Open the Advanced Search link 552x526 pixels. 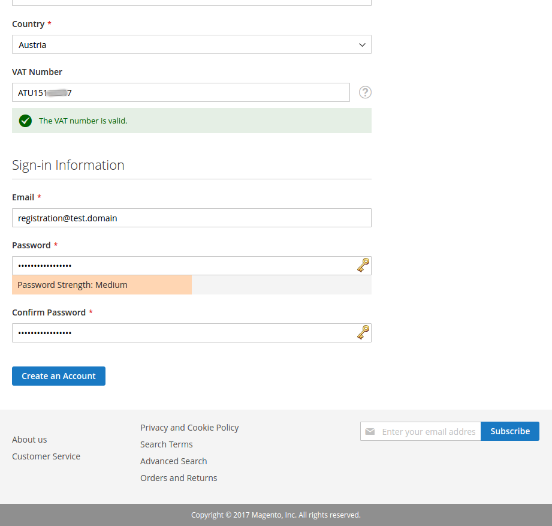tap(174, 461)
